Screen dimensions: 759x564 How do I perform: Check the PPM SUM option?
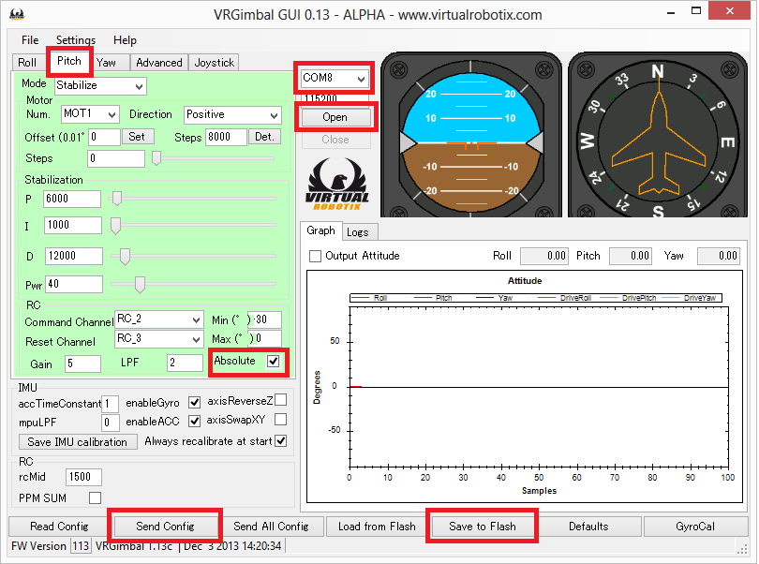pos(95,497)
